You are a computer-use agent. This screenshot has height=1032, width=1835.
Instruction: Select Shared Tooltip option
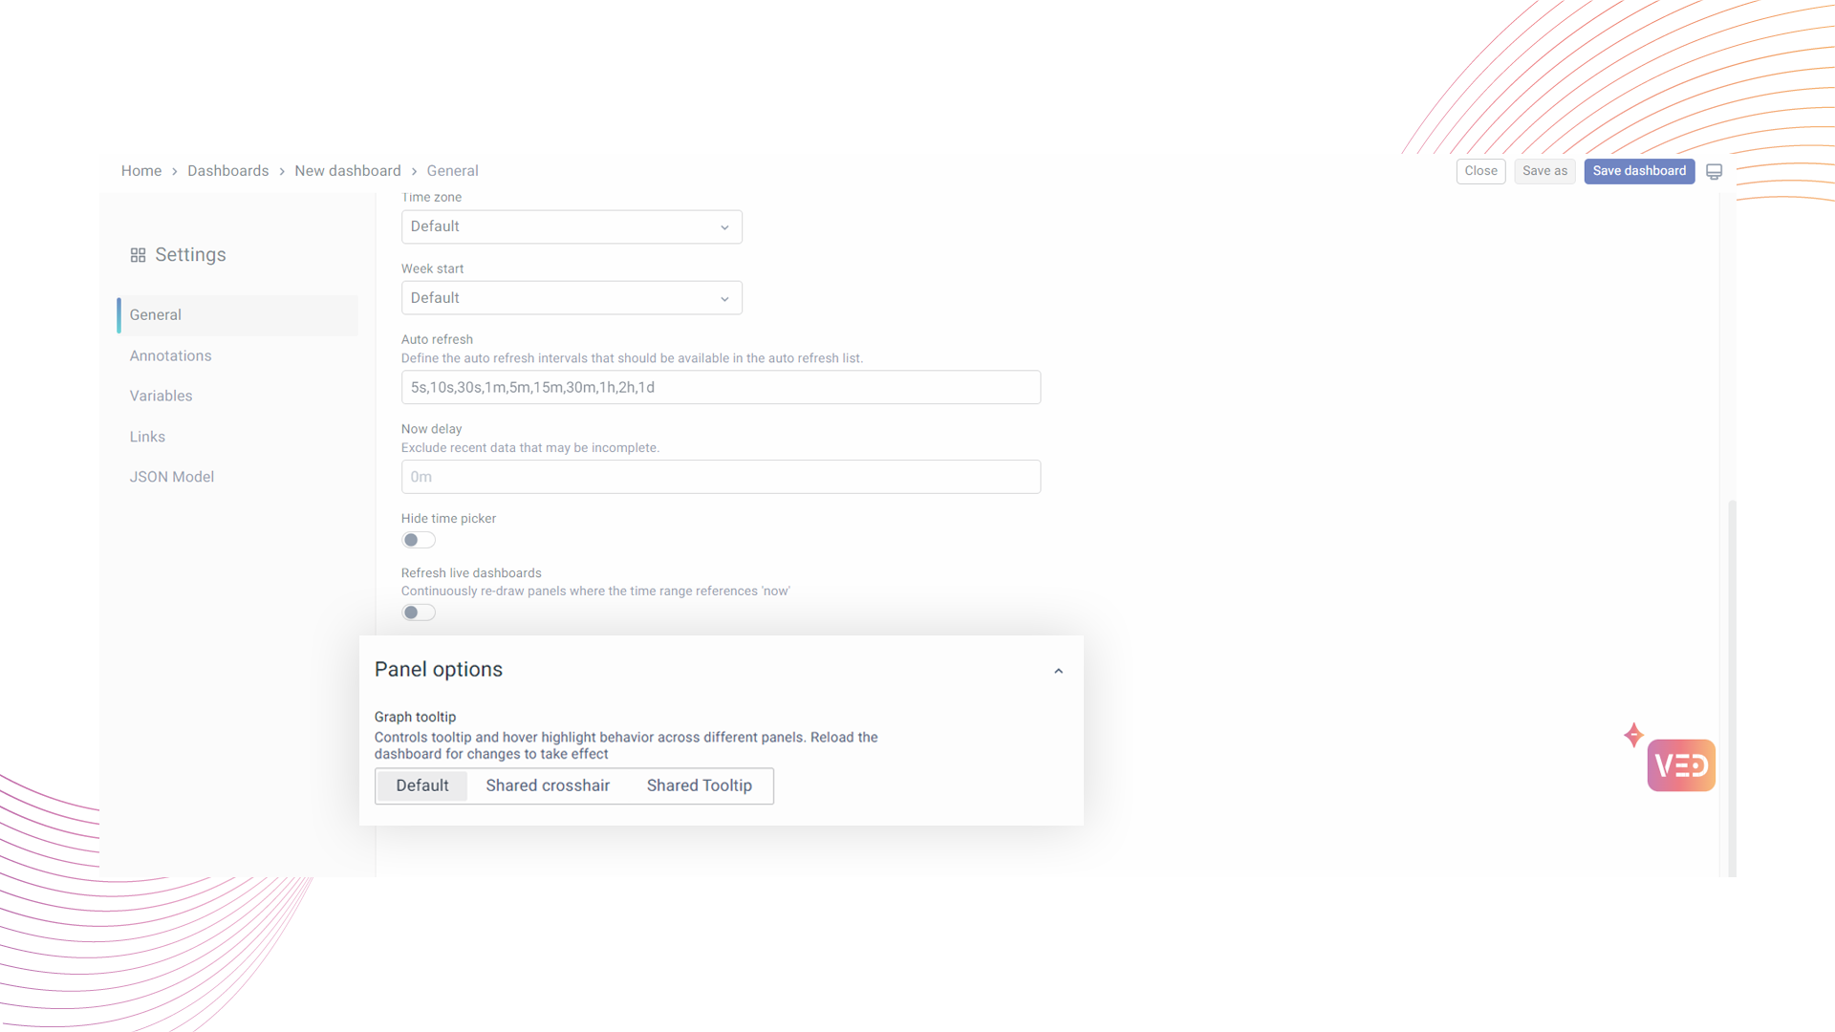(699, 785)
